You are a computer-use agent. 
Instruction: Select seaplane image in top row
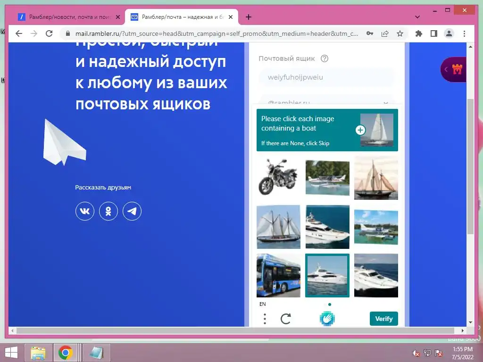pos(327,178)
